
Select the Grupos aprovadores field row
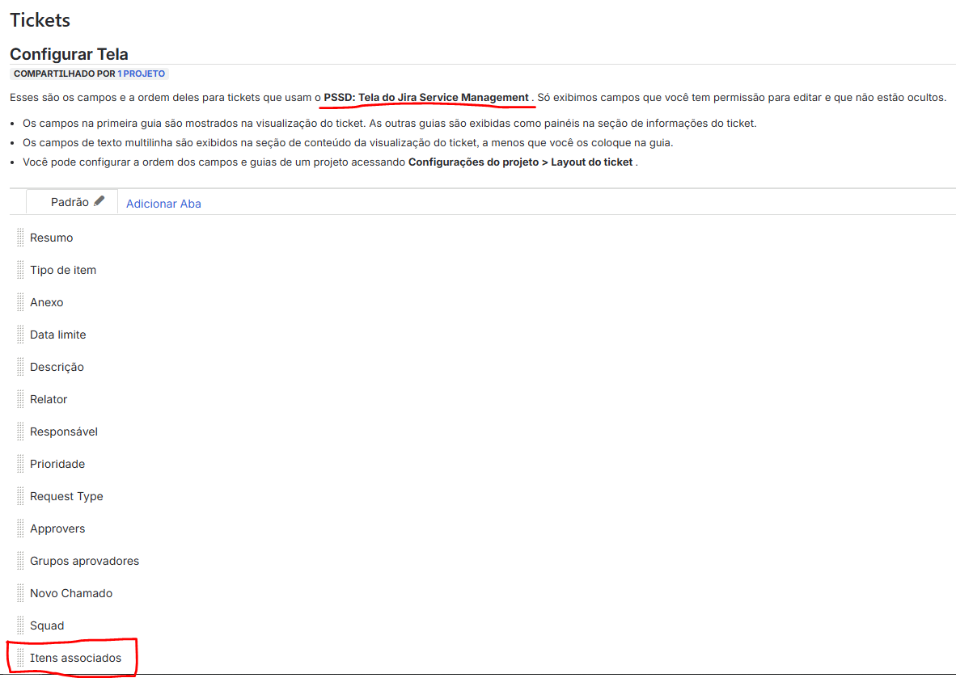[x=483, y=561]
